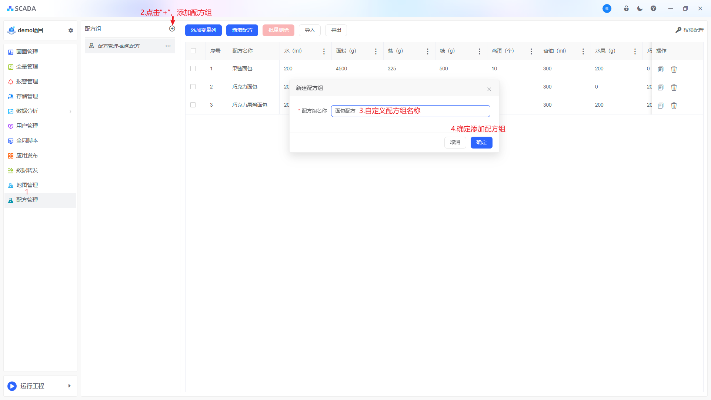Check the select-all header checkbox
Screen dimensions: 711x400
coord(193,51)
